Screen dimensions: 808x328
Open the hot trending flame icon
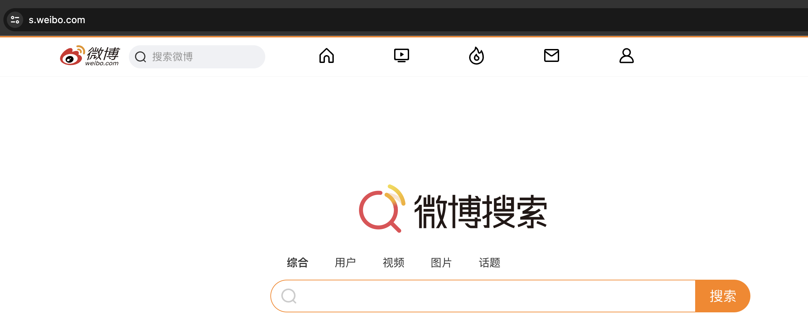pyautogui.click(x=476, y=56)
